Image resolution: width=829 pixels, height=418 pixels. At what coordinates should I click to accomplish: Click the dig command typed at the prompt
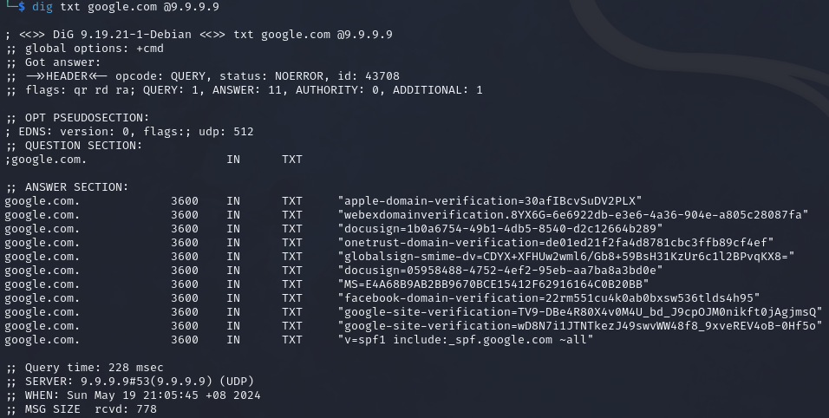click(x=125, y=7)
